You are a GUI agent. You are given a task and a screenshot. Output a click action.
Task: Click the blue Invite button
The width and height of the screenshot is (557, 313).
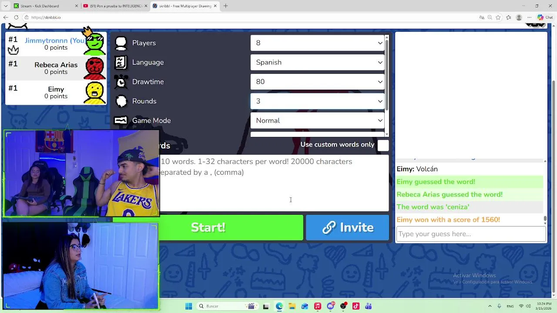[x=347, y=227]
